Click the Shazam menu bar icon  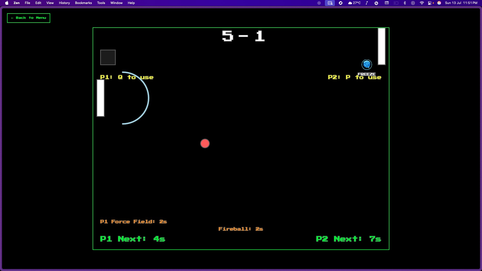376,3
